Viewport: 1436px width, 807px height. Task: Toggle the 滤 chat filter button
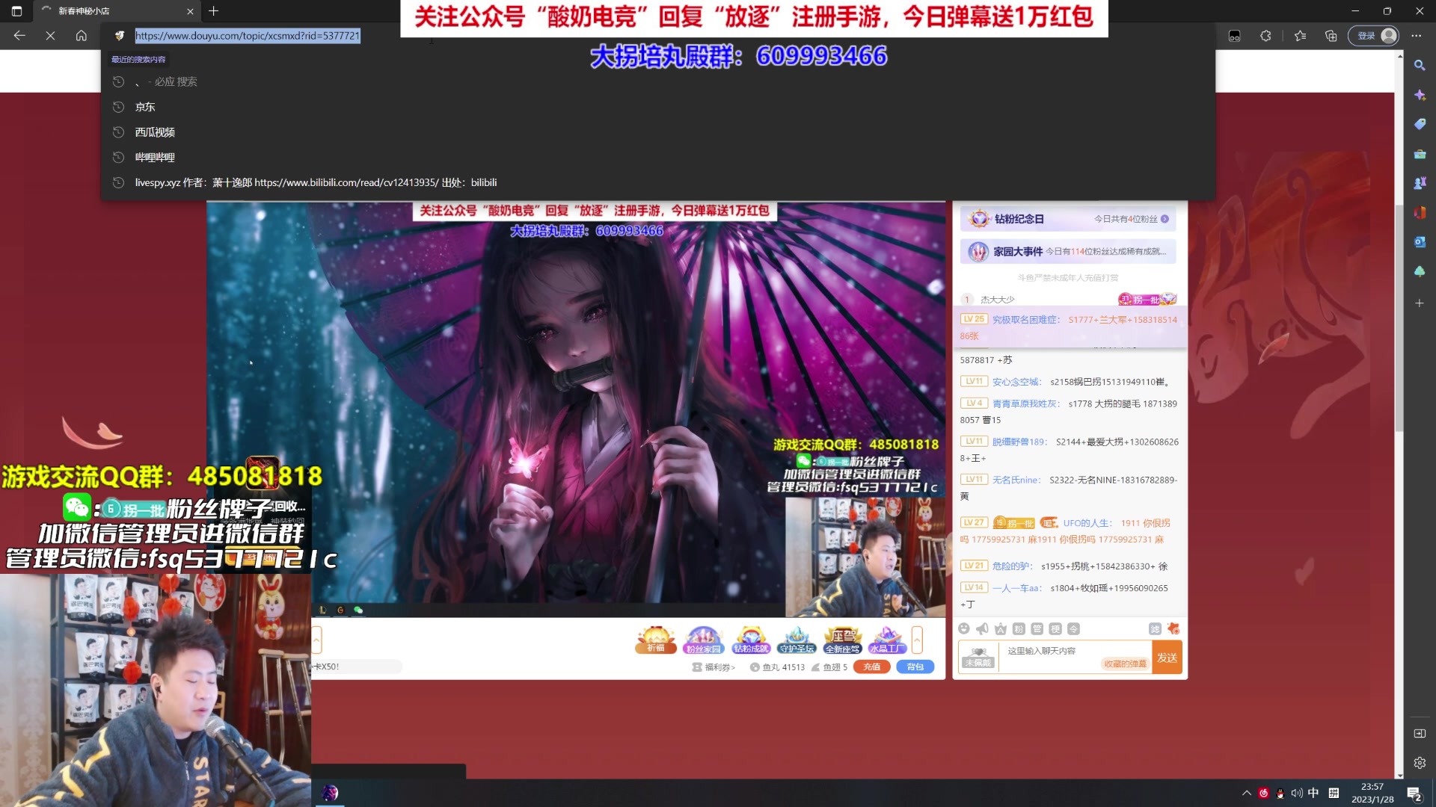pos(1155,629)
